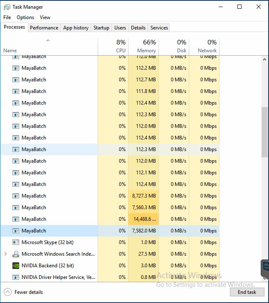Select the "NVIDIA Backend (32 bit)" process name
Screen dimensions: 269x303
(48, 266)
